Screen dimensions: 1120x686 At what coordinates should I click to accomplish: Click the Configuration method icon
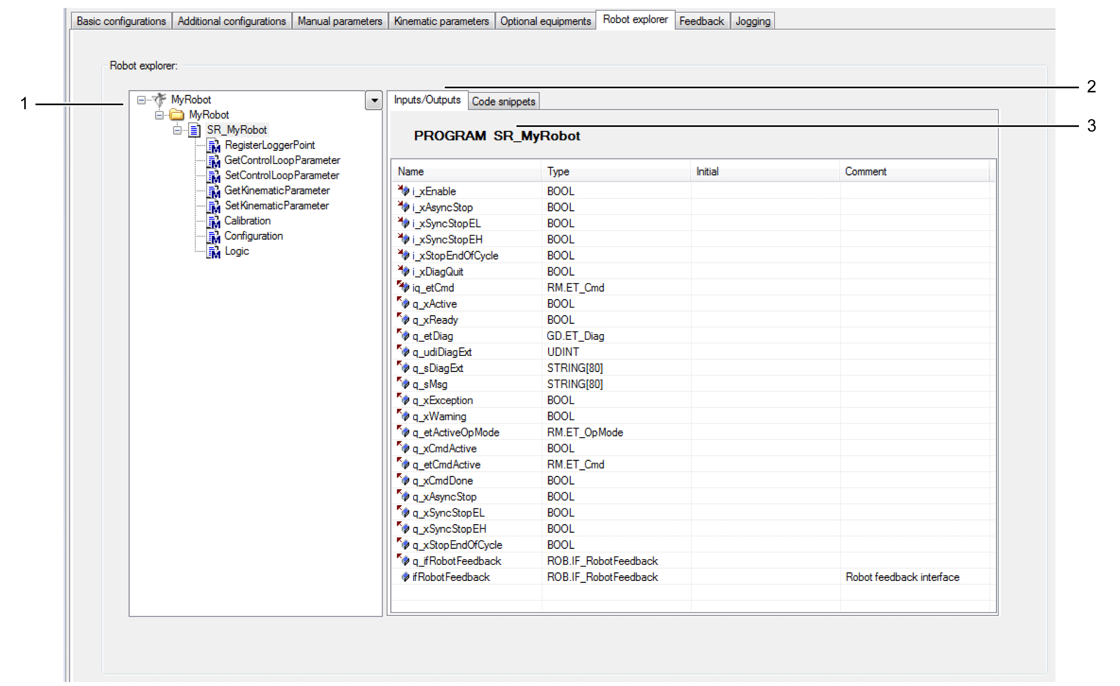click(x=213, y=236)
